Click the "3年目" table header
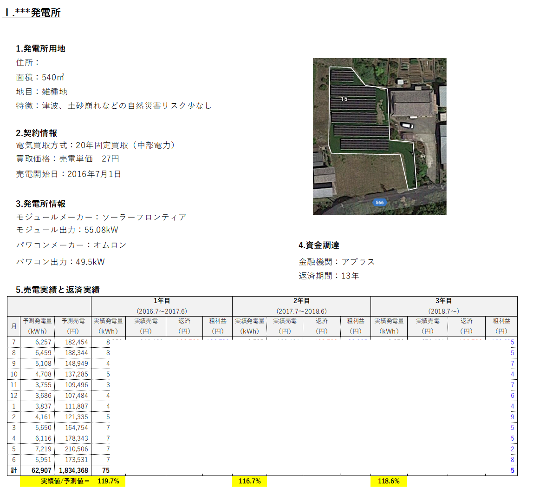533x489 pixels. pos(444,301)
